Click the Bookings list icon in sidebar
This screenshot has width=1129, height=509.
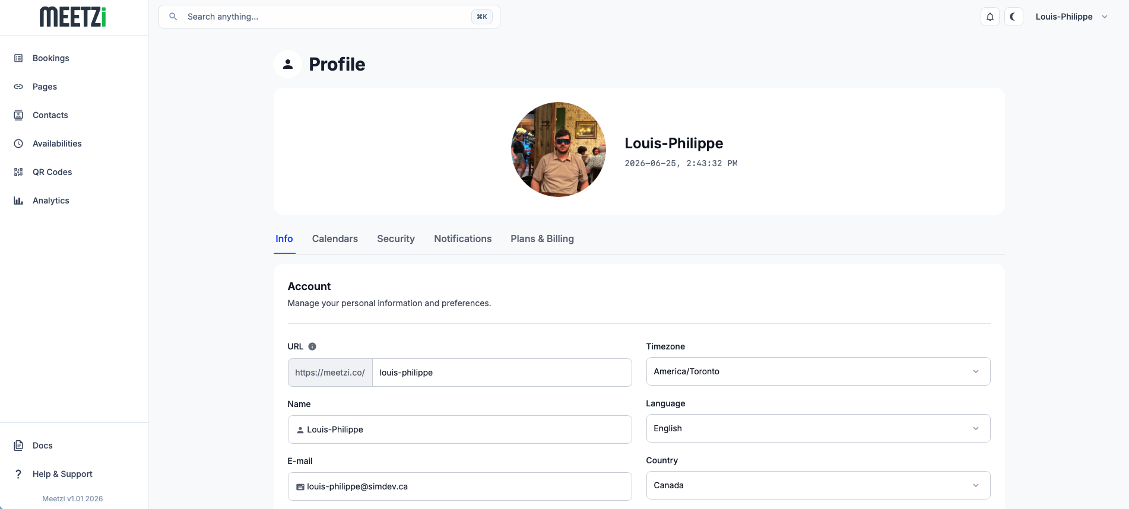coord(18,58)
